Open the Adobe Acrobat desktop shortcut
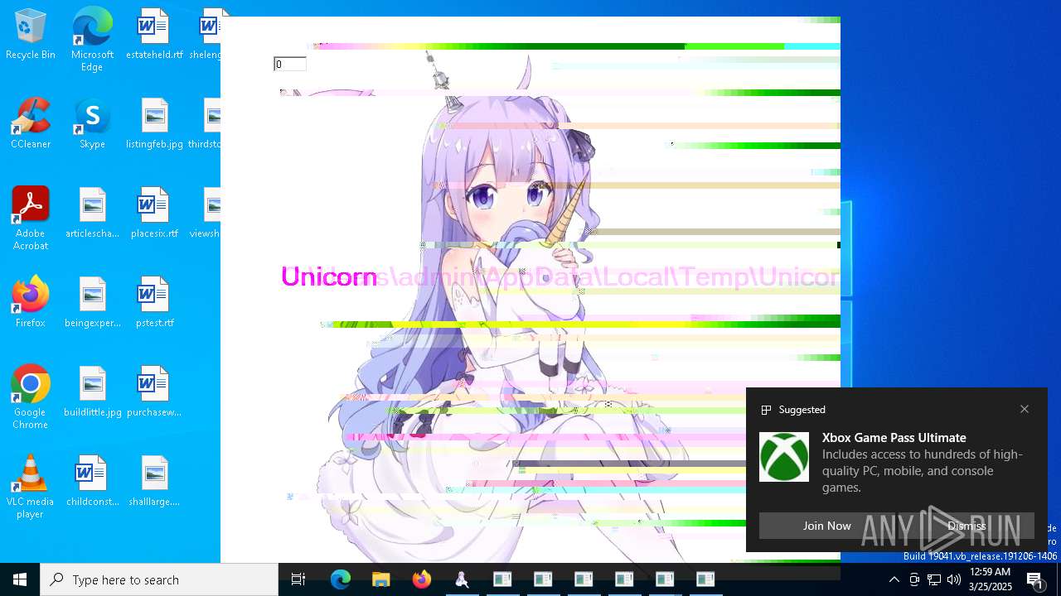Viewport: 1061px width, 596px height. [31, 219]
